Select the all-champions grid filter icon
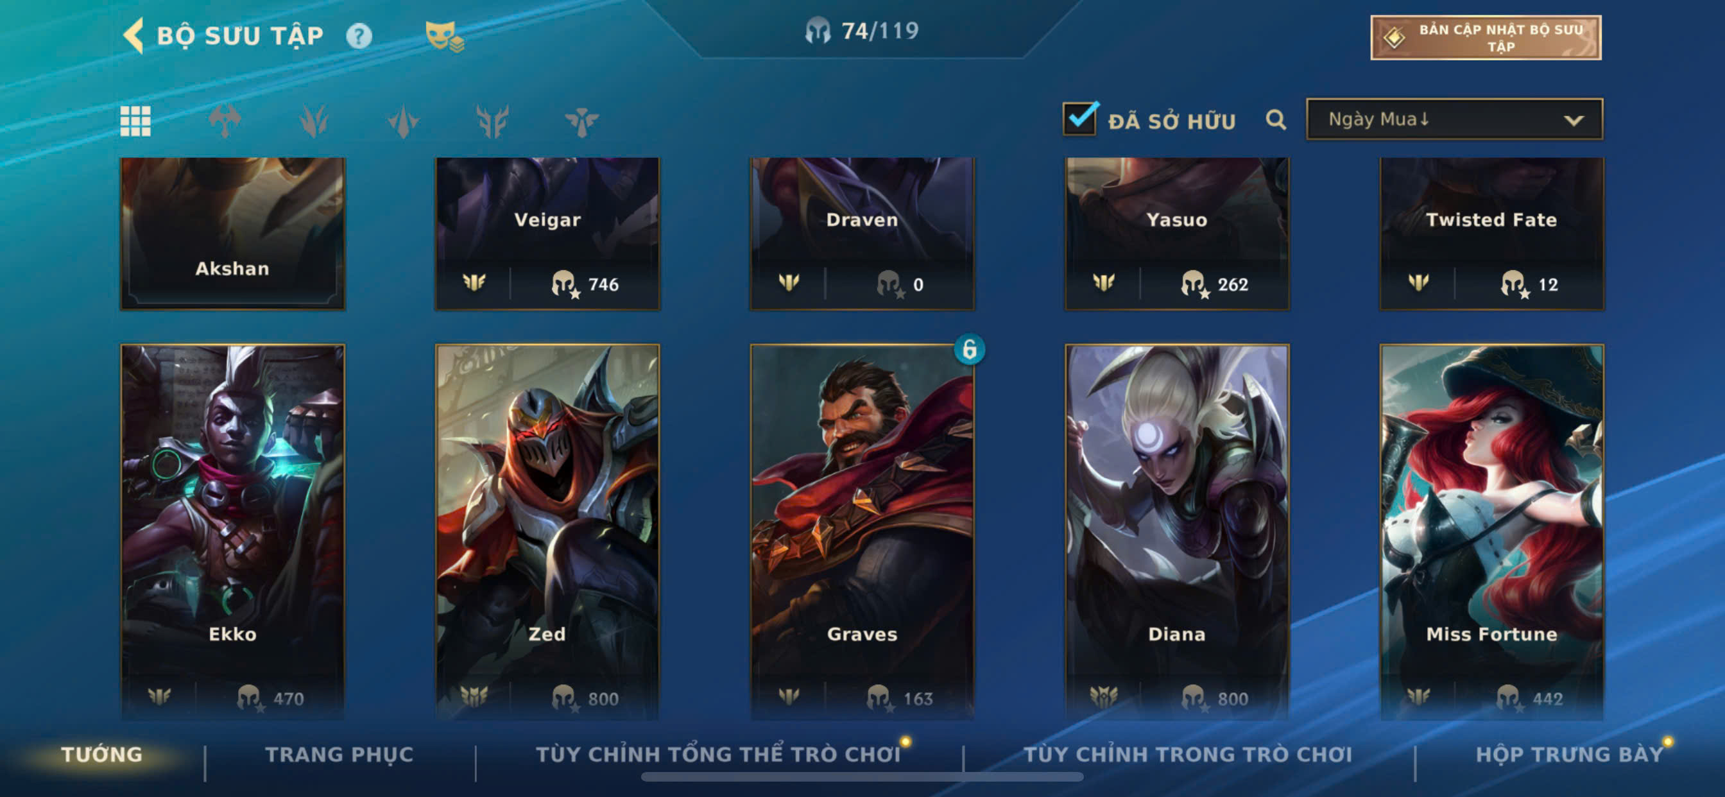 pos(135,121)
